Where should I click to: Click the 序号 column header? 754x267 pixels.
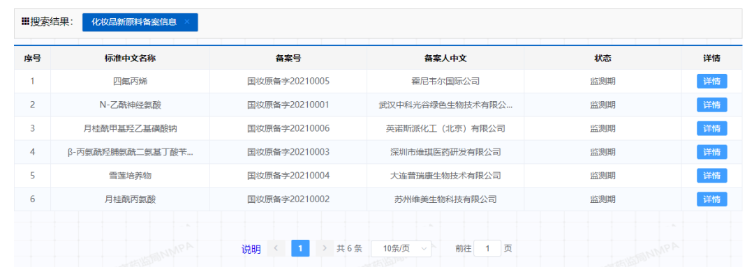click(32, 58)
